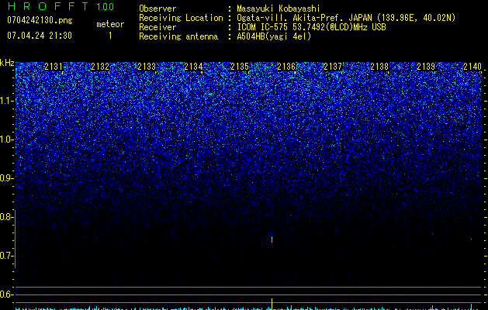This screenshot has height=310, width=488.
Task: Click the 2134 time marker
Action: coord(193,67)
